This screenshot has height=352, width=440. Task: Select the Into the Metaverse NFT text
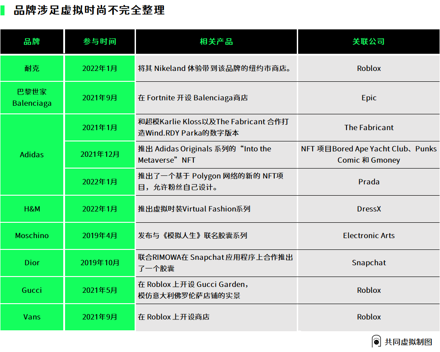click(x=205, y=155)
